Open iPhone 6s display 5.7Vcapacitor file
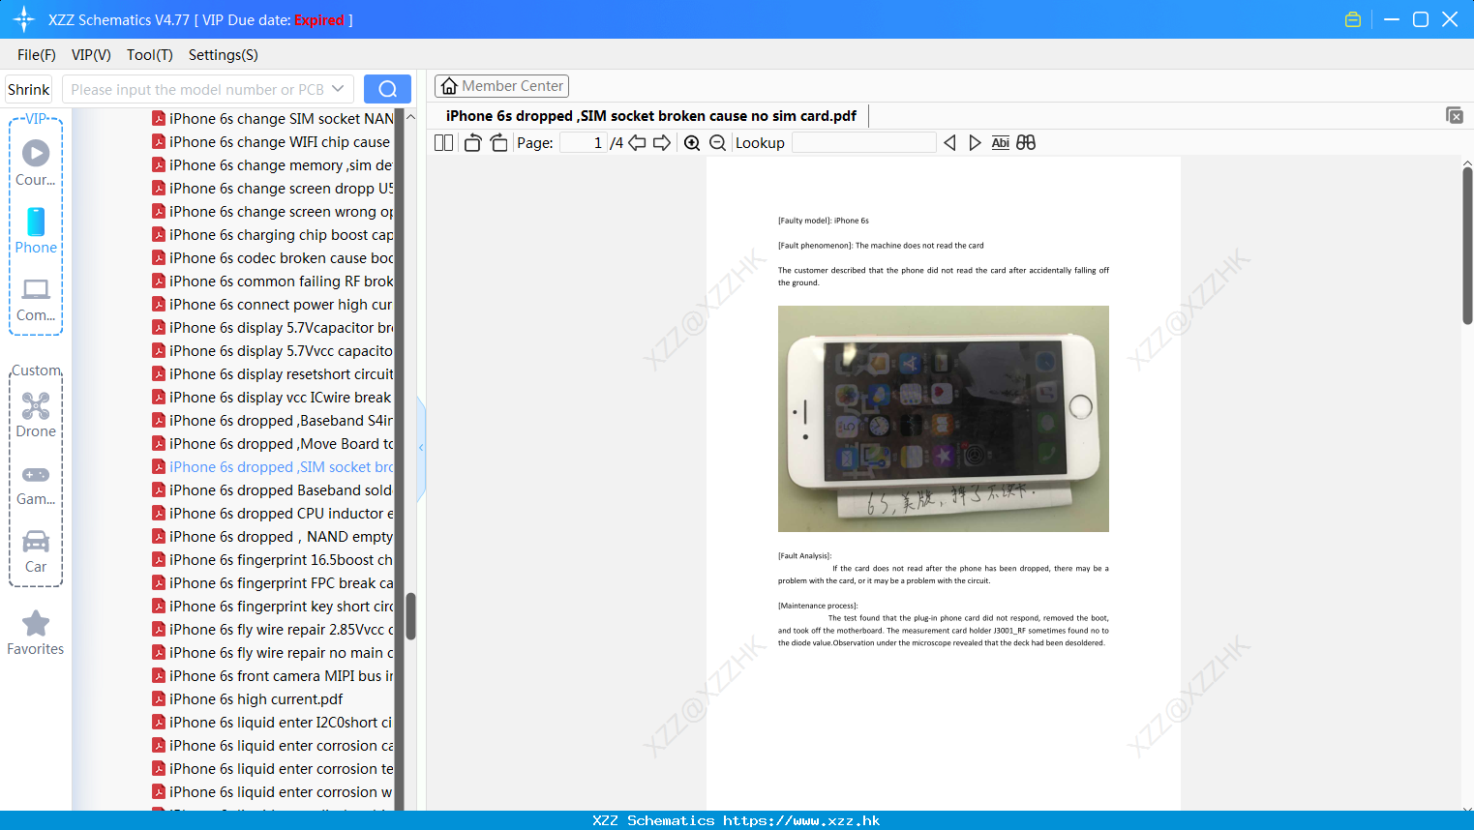 tap(272, 328)
